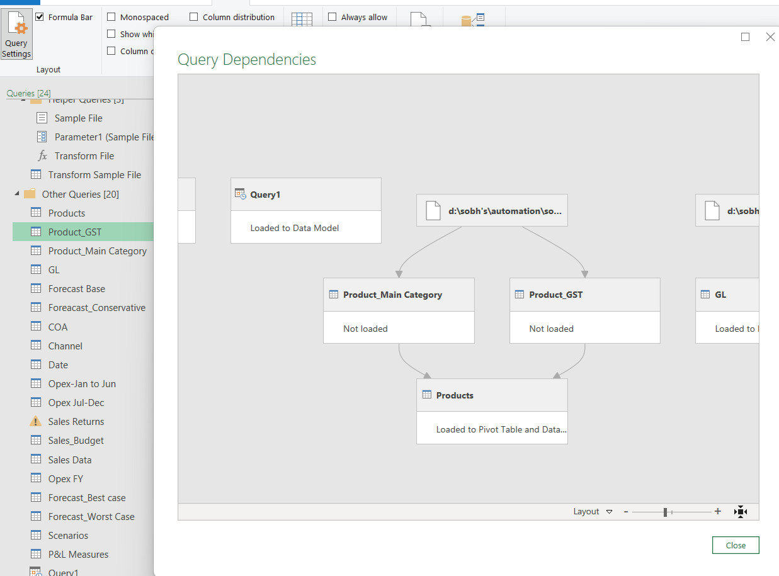Enable the Column distribution checkbox
Screen dimensions: 779x576
point(194,17)
